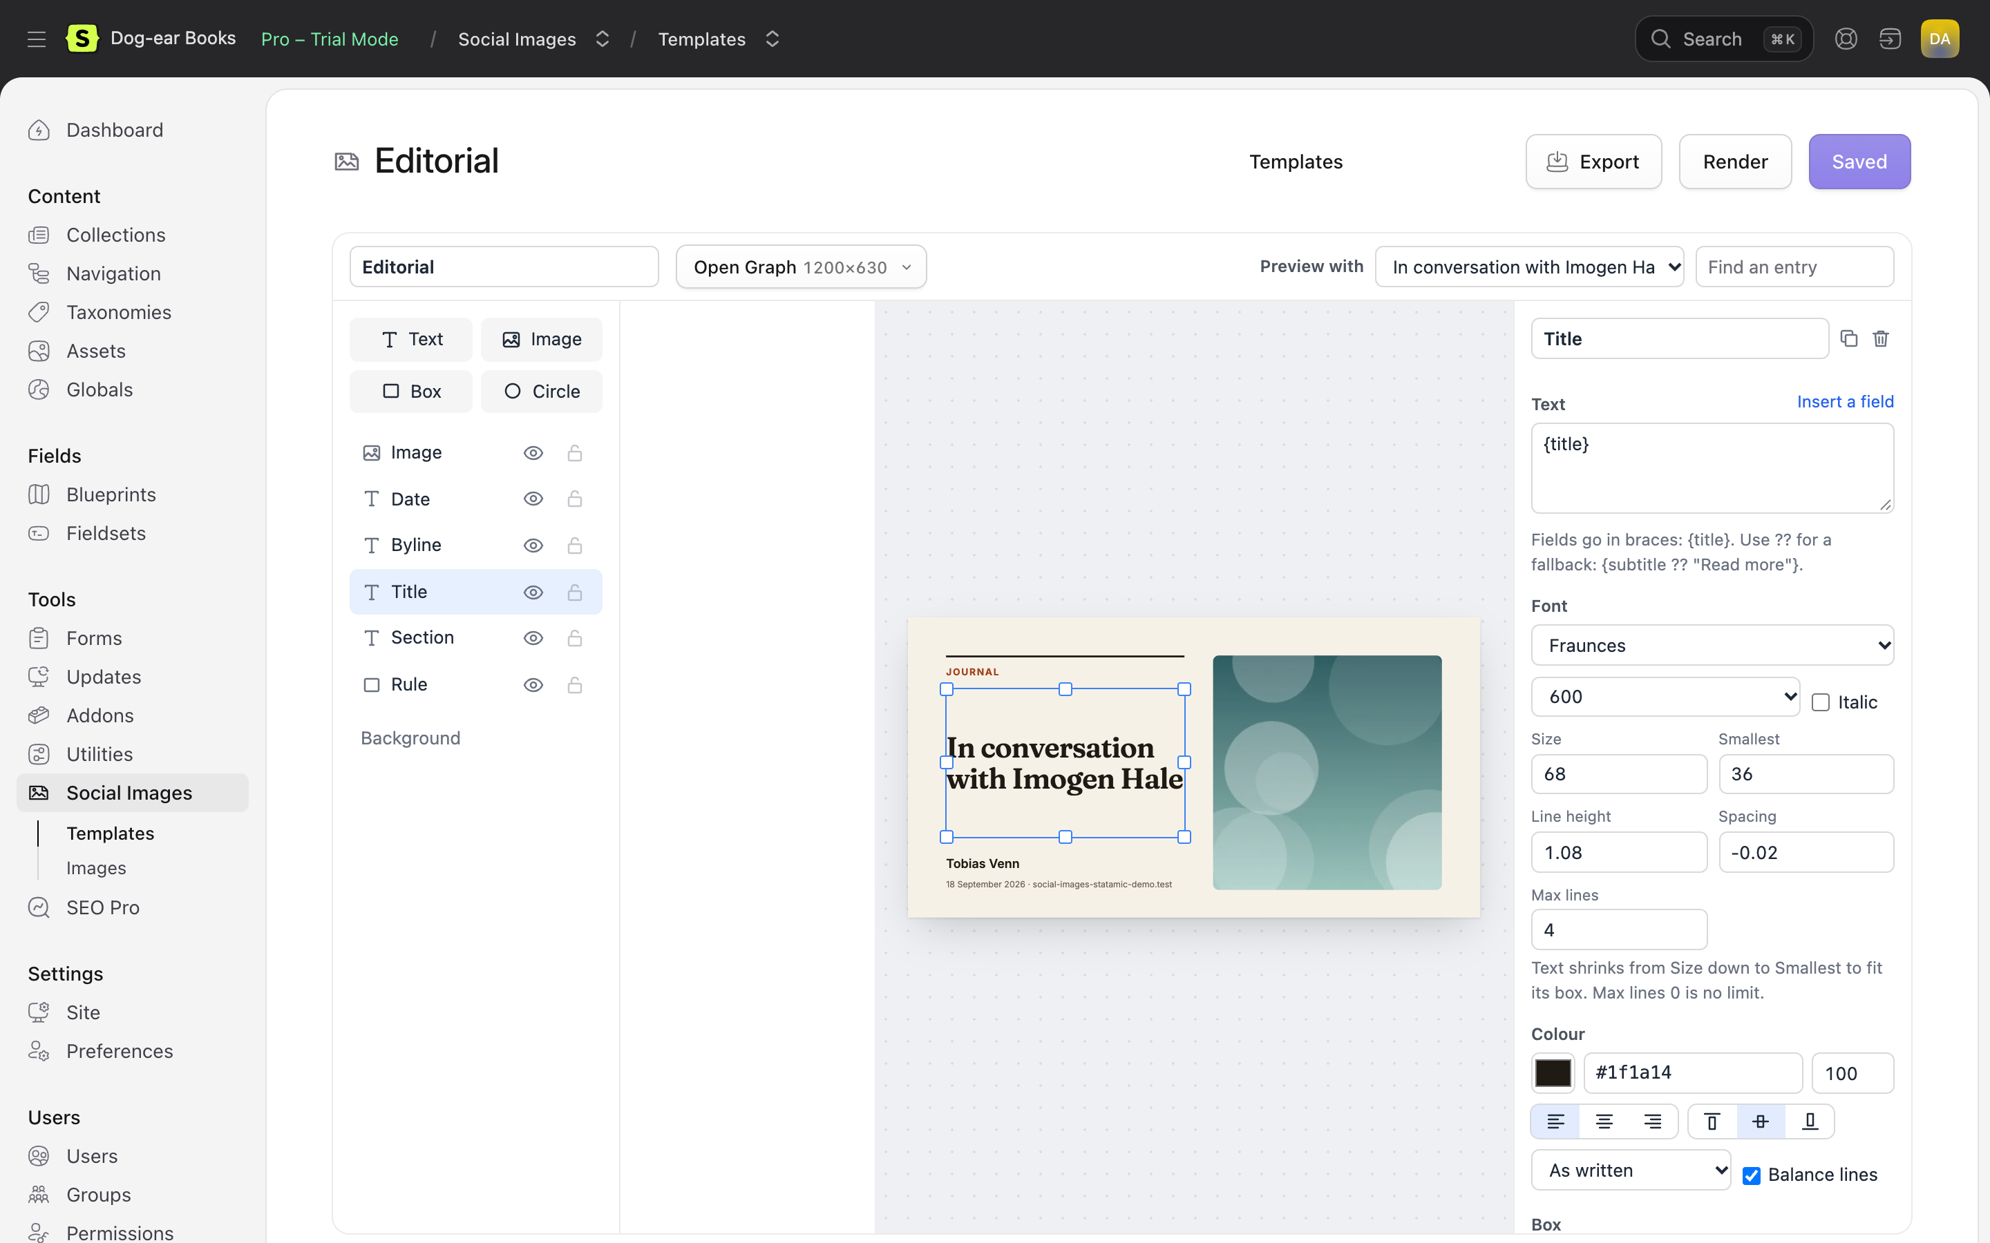Open the Fraunces font dropdown
Viewport: 1990px width, 1243px height.
tap(1712, 646)
